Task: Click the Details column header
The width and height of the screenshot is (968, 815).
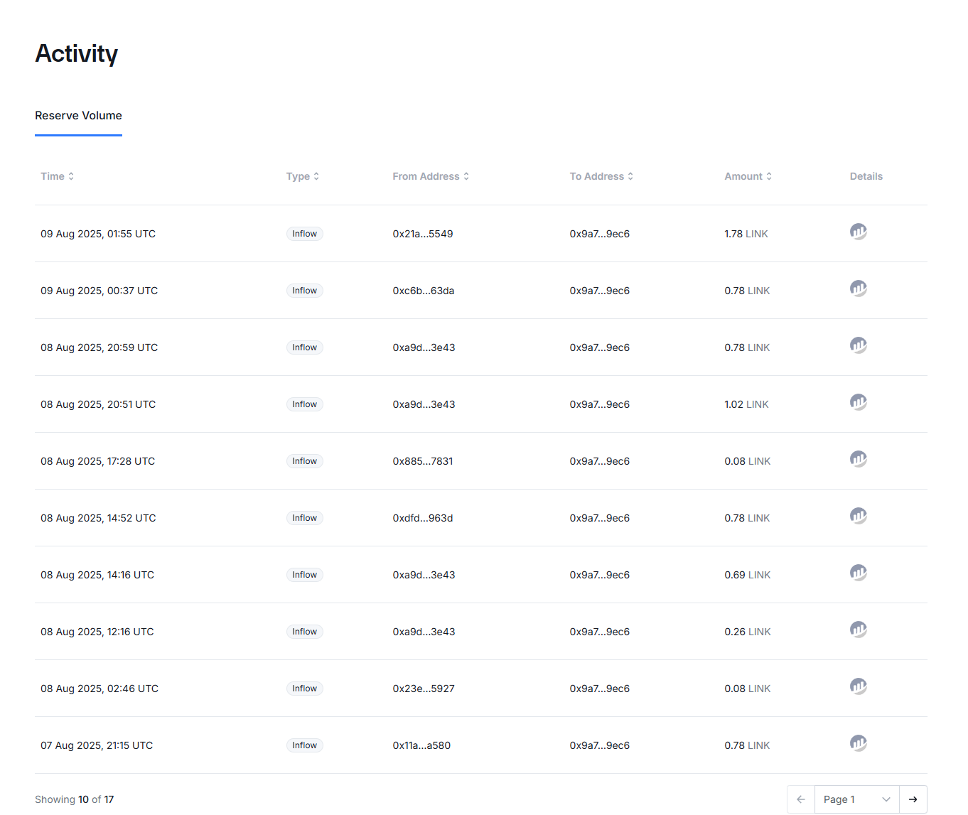Action: [866, 176]
